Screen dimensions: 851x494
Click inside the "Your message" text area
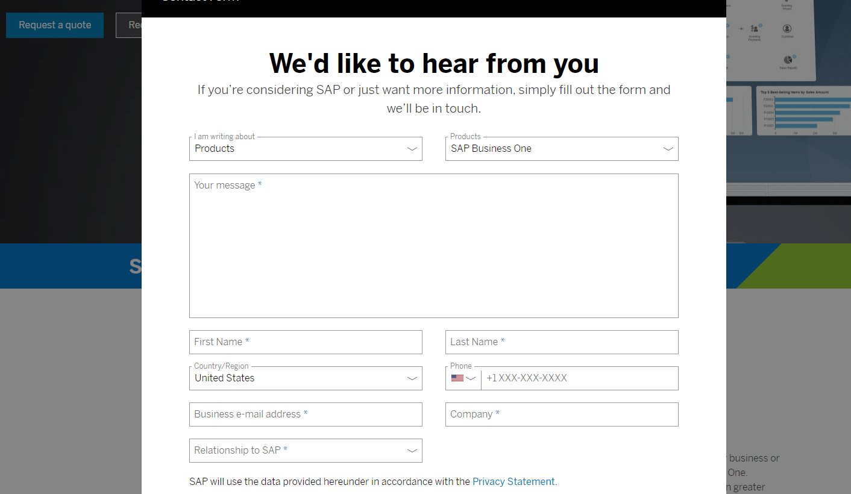[x=433, y=241]
